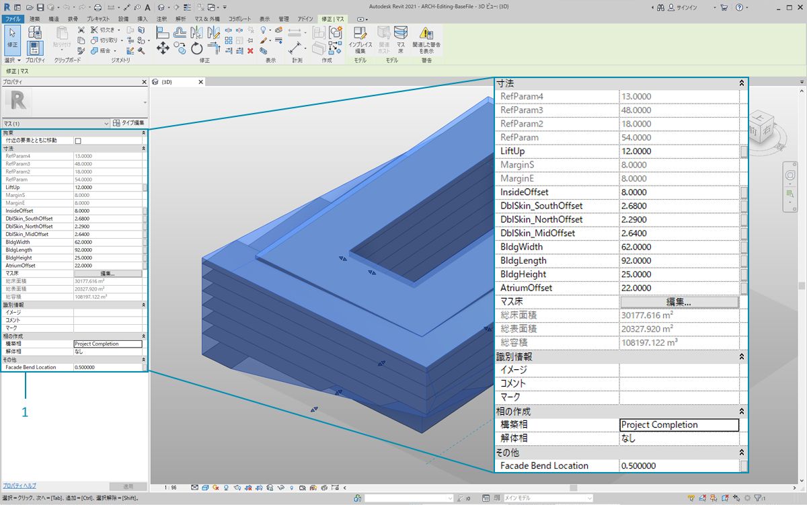Toggle Shadows in the view control bar
The height and width of the screenshot is (505, 807).
point(226,487)
